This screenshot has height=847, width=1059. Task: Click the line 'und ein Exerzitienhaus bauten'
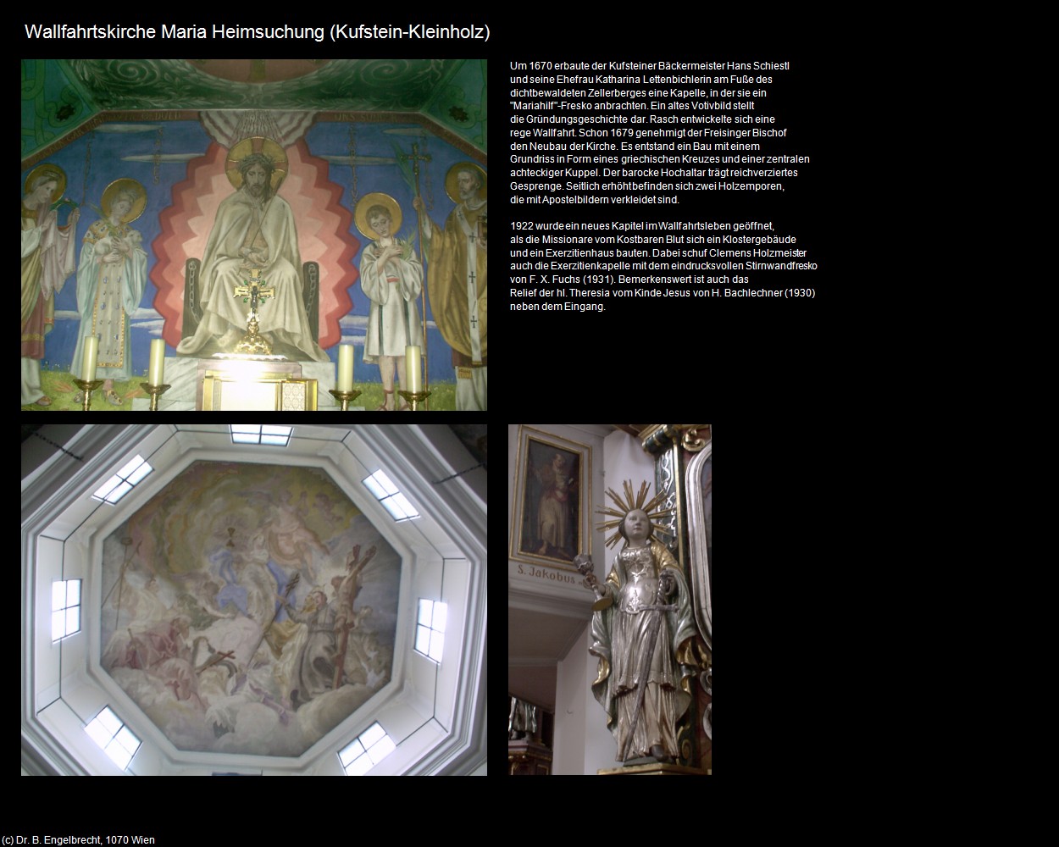pos(658,253)
